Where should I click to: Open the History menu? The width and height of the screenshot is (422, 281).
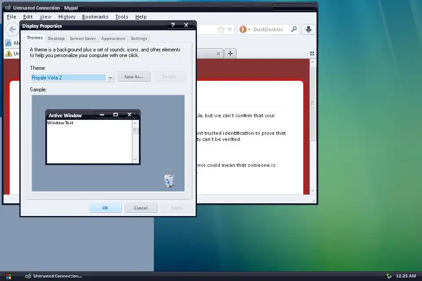tap(67, 17)
